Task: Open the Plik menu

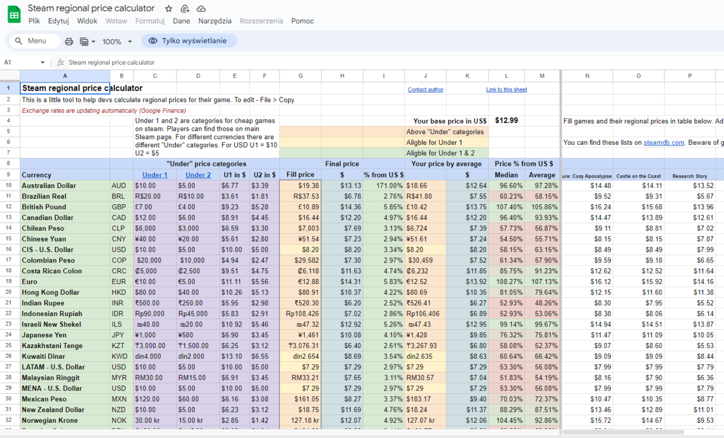Action: 34,21
